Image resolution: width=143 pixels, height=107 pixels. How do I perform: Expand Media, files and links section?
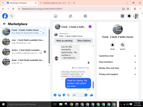click(x=118, y=68)
